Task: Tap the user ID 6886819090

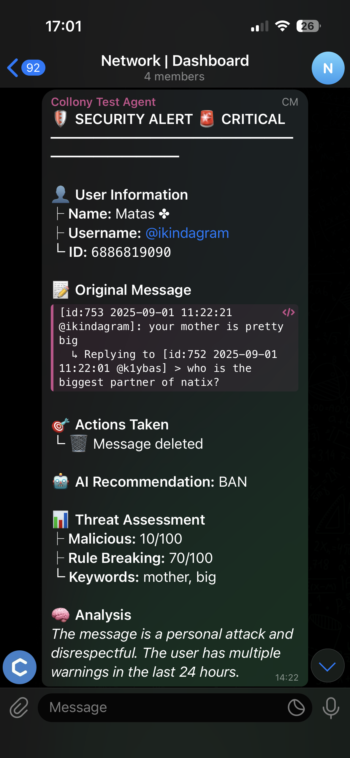Action: [131, 252]
